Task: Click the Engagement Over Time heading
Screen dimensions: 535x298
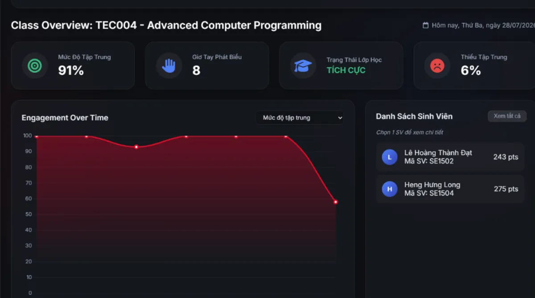Action: coord(65,118)
